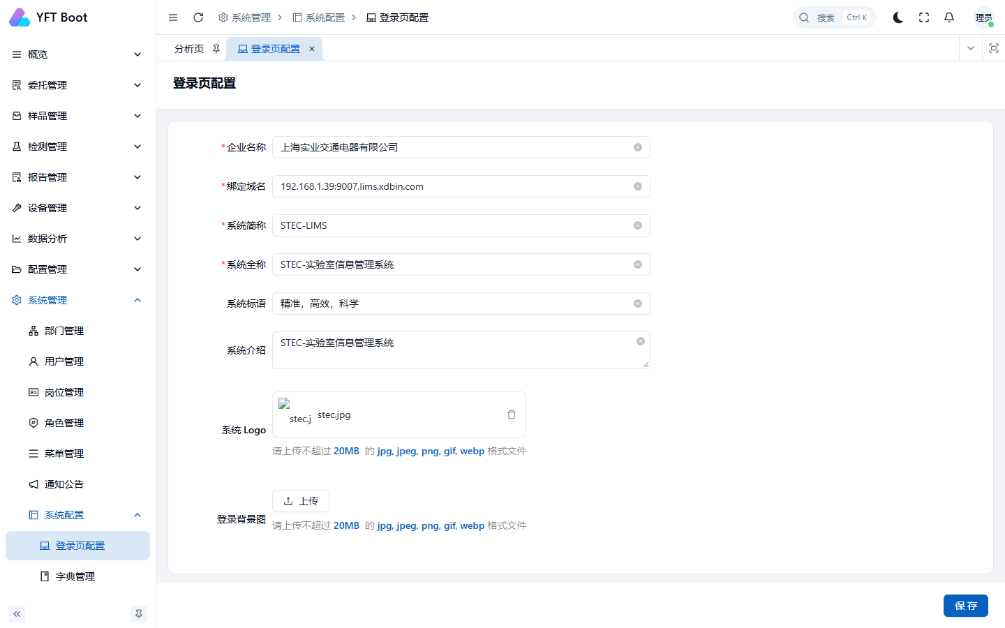Click the sidebar pin icon

[139, 614]
